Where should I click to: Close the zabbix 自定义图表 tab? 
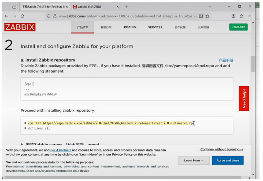click(x=118, y=7)
